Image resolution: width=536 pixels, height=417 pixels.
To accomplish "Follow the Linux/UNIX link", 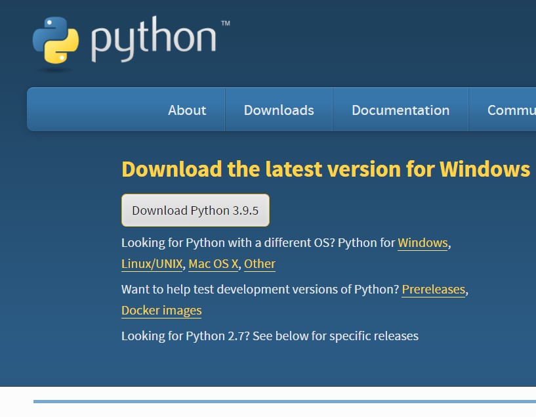I will [152, 264].
